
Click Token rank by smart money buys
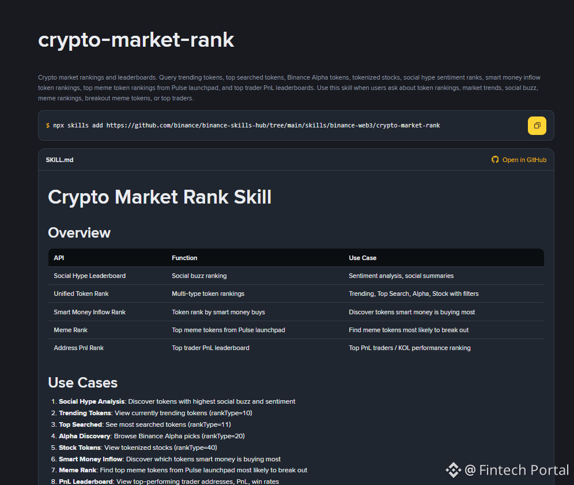218,312
